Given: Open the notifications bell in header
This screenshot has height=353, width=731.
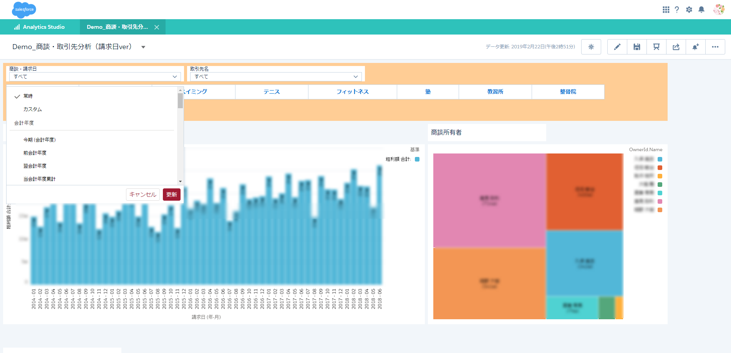Looking at the screenshot, I should pyautogui.click(x=701, y=10).
